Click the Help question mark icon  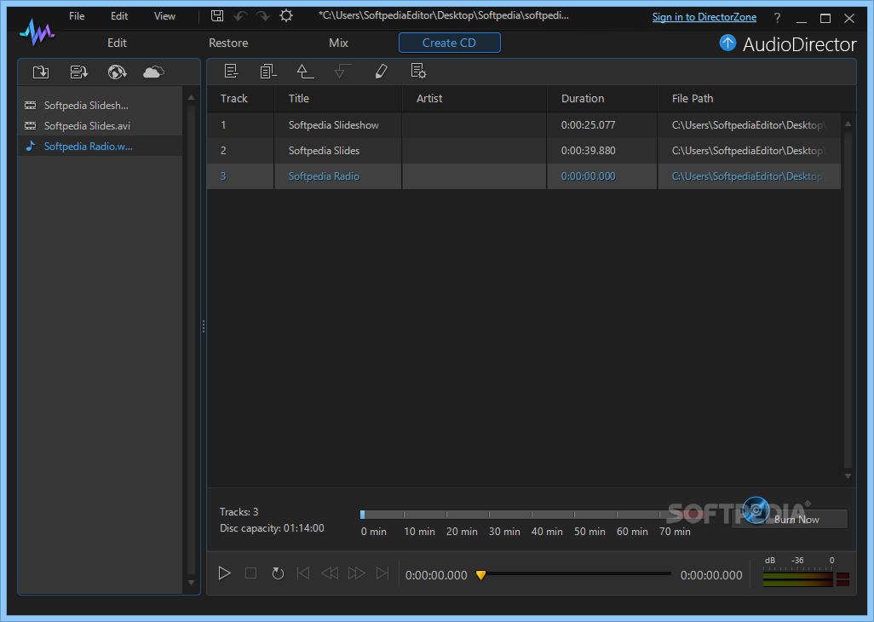pos(777,18)
